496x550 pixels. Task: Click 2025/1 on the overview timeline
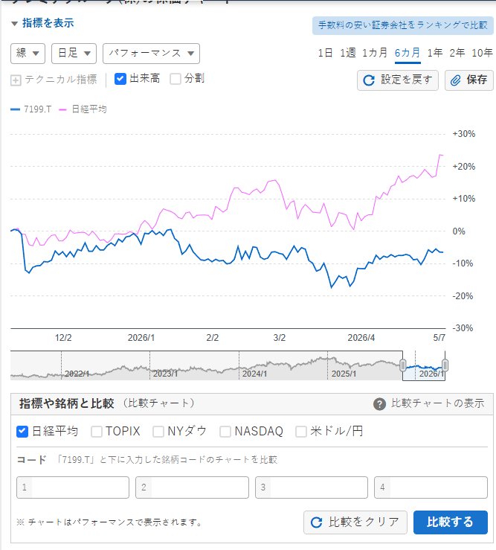coord(344,374)
